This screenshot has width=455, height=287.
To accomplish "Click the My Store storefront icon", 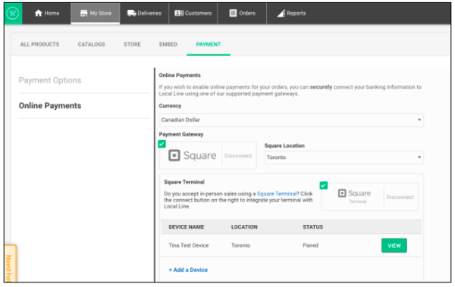I will 84,13.
